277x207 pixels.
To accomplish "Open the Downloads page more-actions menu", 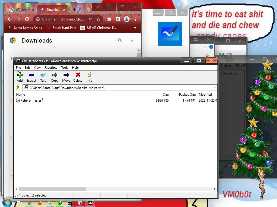I will [x=132, y=40].
